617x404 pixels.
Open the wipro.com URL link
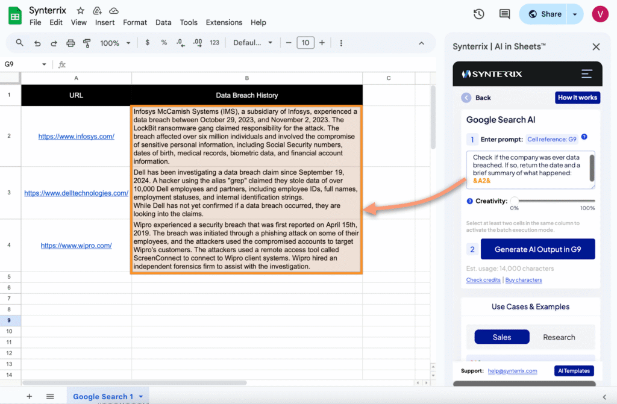coord(77,246)
